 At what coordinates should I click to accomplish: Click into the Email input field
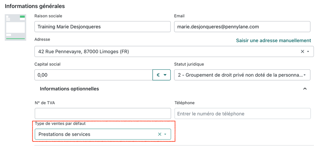242,27
